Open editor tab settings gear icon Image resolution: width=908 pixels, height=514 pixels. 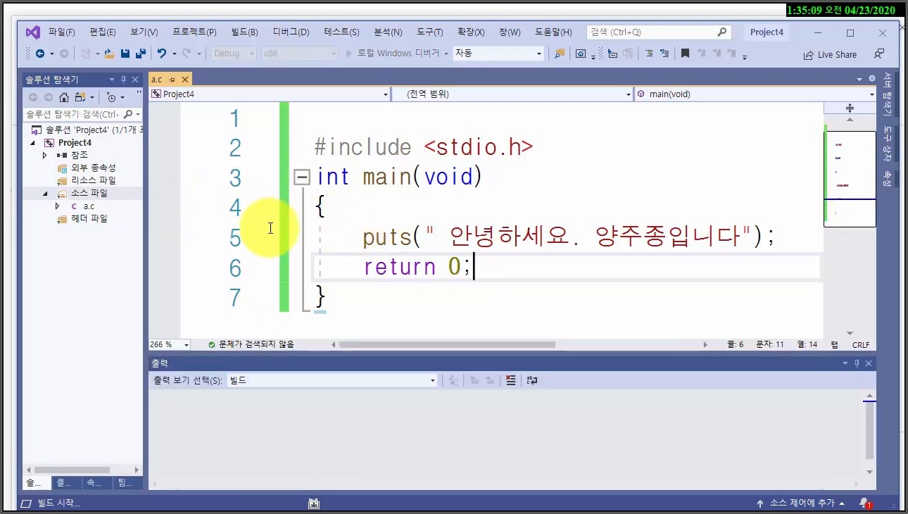point(871,79)
